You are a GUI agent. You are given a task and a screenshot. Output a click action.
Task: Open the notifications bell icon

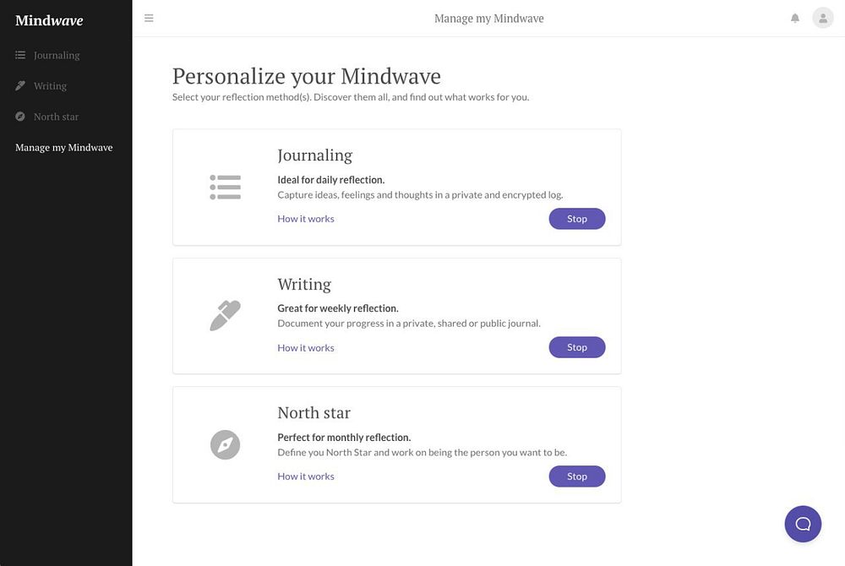(x=795, y=18)
